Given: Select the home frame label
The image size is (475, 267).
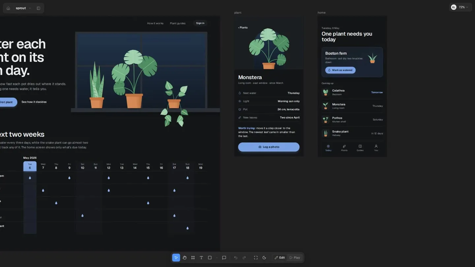Looking at the screenshot, I should coord(322,13).
